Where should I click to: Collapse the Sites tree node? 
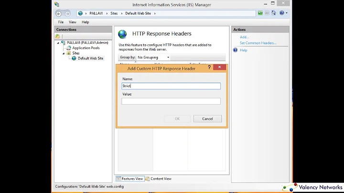[x=64, y=54]
